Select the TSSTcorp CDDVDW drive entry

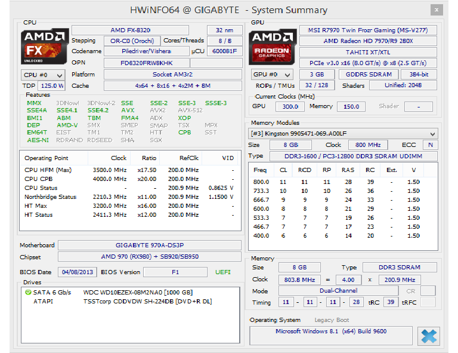tap(147, 301)
